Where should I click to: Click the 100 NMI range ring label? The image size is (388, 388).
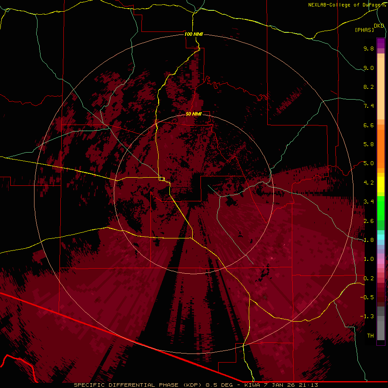[x=194, y=34]
